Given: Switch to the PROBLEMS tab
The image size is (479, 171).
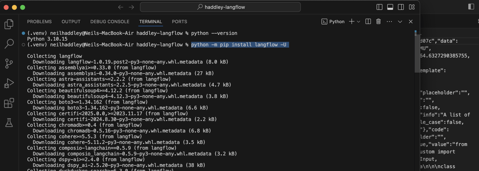Looking at the screenshot, I should pyautogui.click(x=39, y=22).
